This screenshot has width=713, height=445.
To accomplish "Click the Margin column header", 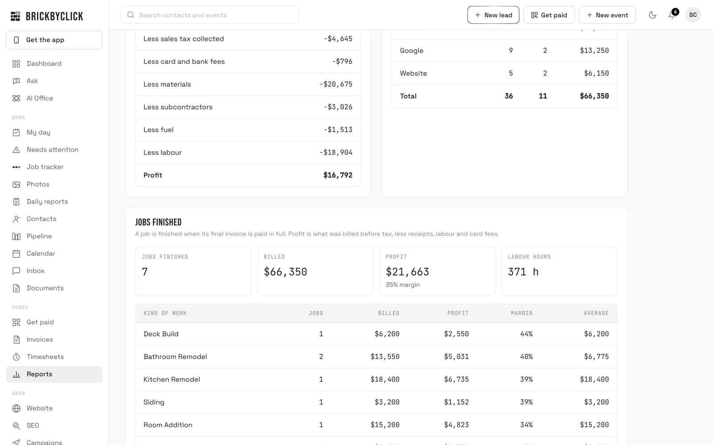I will (x=521, y=313).
